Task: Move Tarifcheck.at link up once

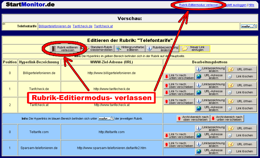Action: click(179, 101)
